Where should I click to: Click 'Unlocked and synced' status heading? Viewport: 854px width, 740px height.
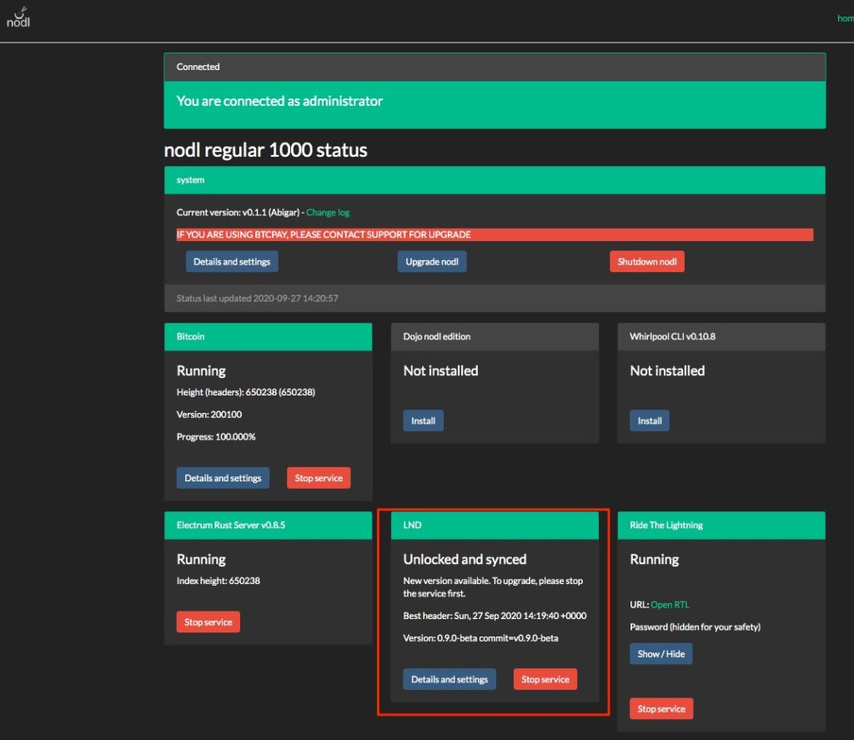pos(465,560)
